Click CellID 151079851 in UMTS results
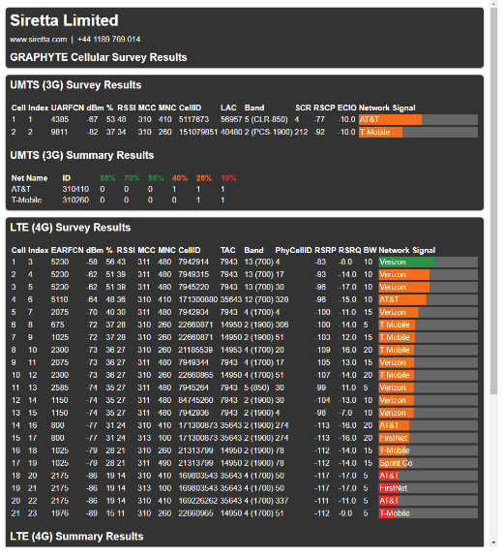Screen dimensions: 504x558 198,132
